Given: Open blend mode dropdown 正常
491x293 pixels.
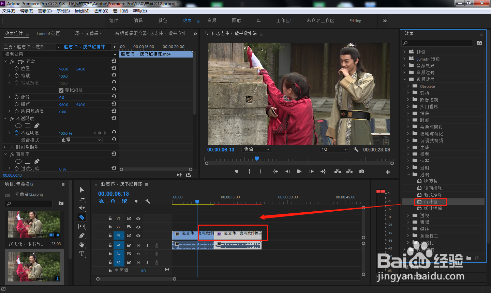Looking at the screenshot, I should (x=80, y=140).
